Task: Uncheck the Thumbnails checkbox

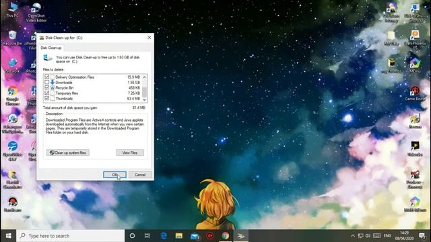Action: tap(46, 98)
